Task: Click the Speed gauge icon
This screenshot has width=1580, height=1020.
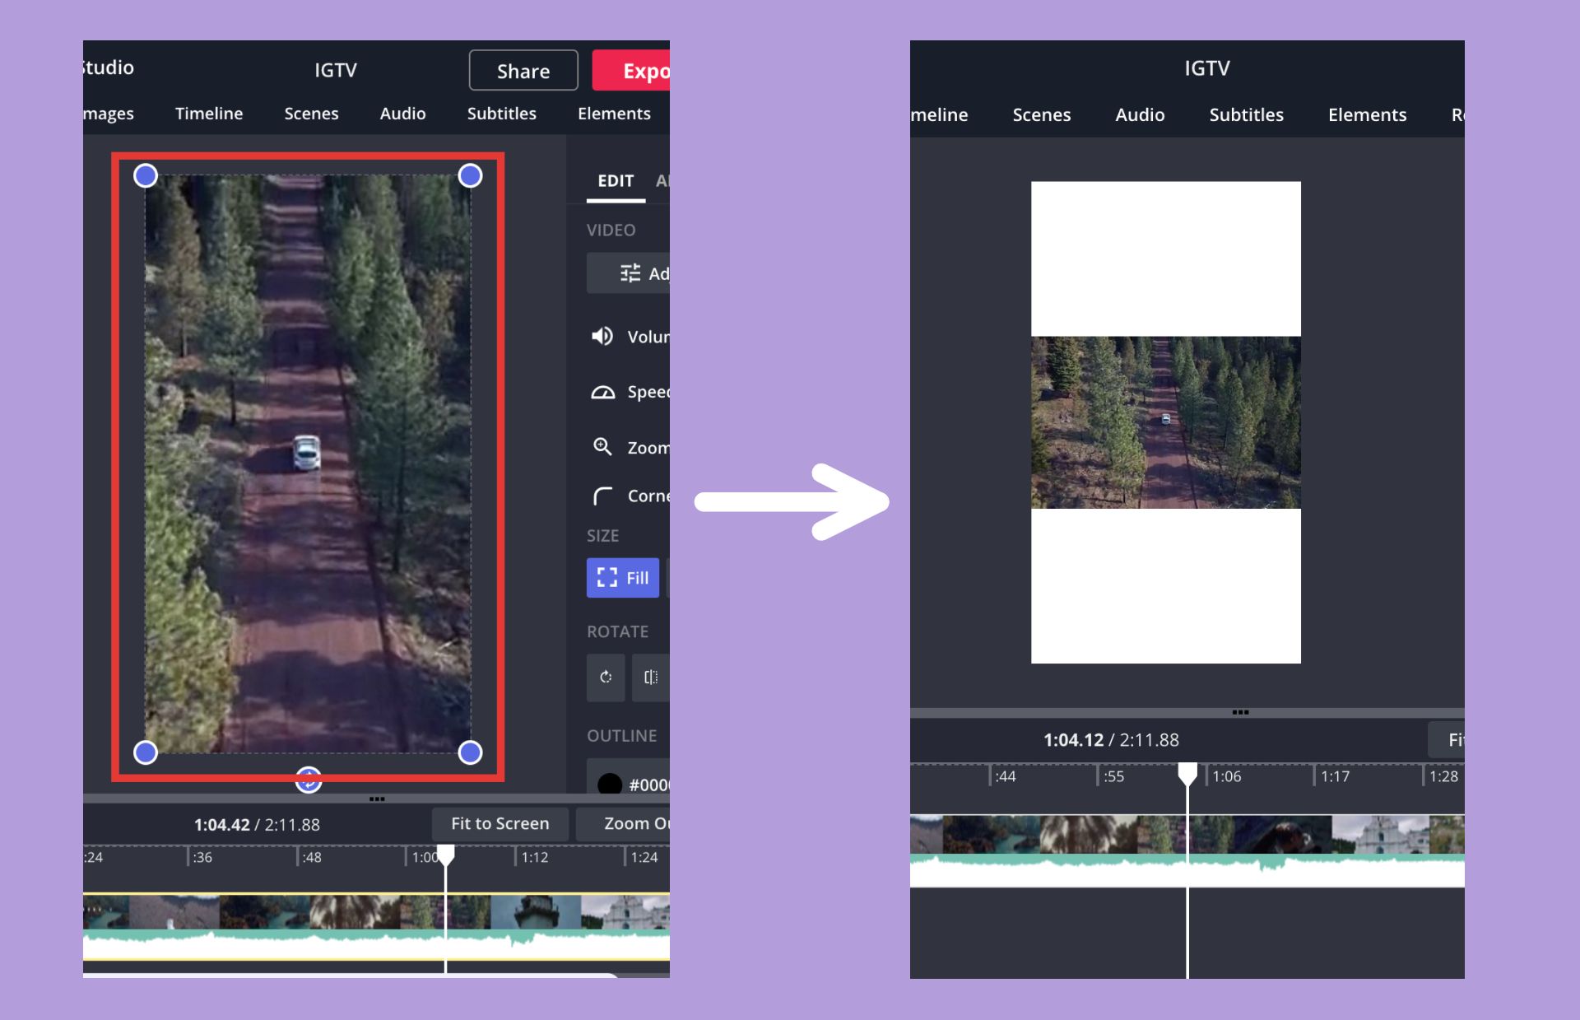Action: [602, 392]
